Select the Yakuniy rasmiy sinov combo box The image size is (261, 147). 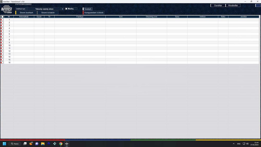pos(44,9)
